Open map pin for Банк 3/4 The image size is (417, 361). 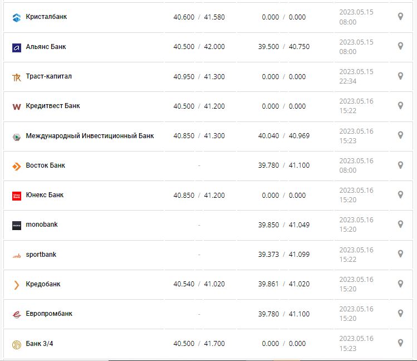[x=400, y=343]
